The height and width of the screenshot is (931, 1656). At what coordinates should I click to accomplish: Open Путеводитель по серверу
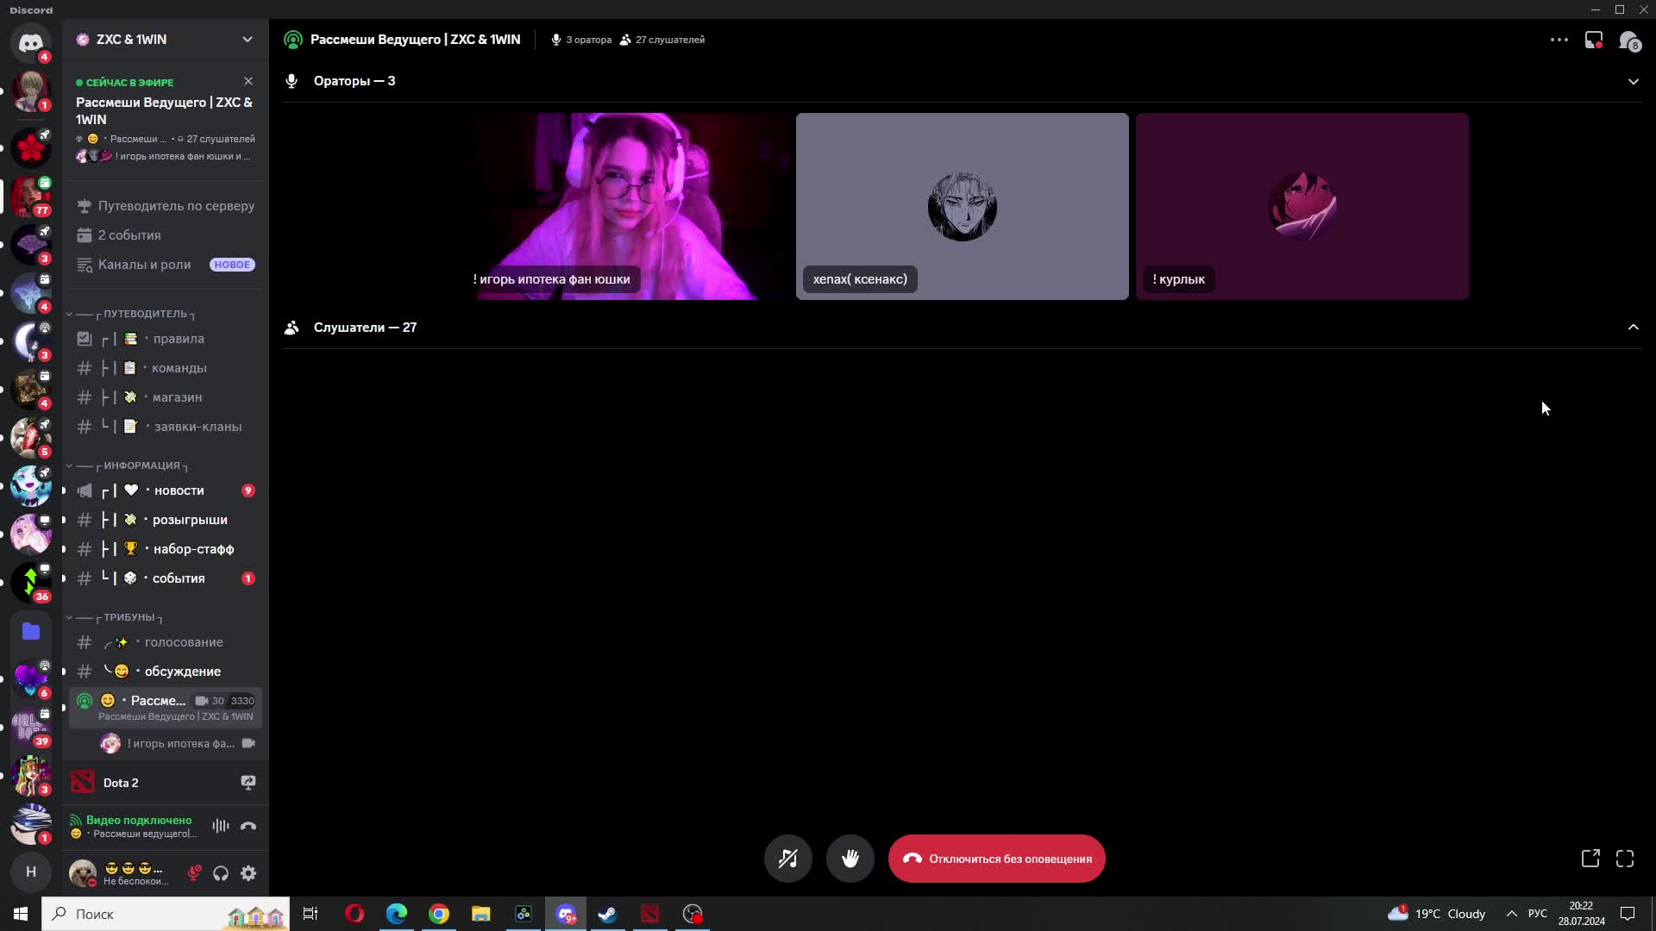coord(166,206)
